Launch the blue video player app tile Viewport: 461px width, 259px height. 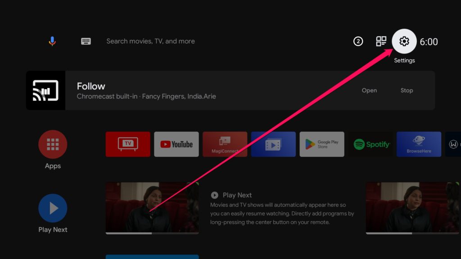(x=273, y=144)
